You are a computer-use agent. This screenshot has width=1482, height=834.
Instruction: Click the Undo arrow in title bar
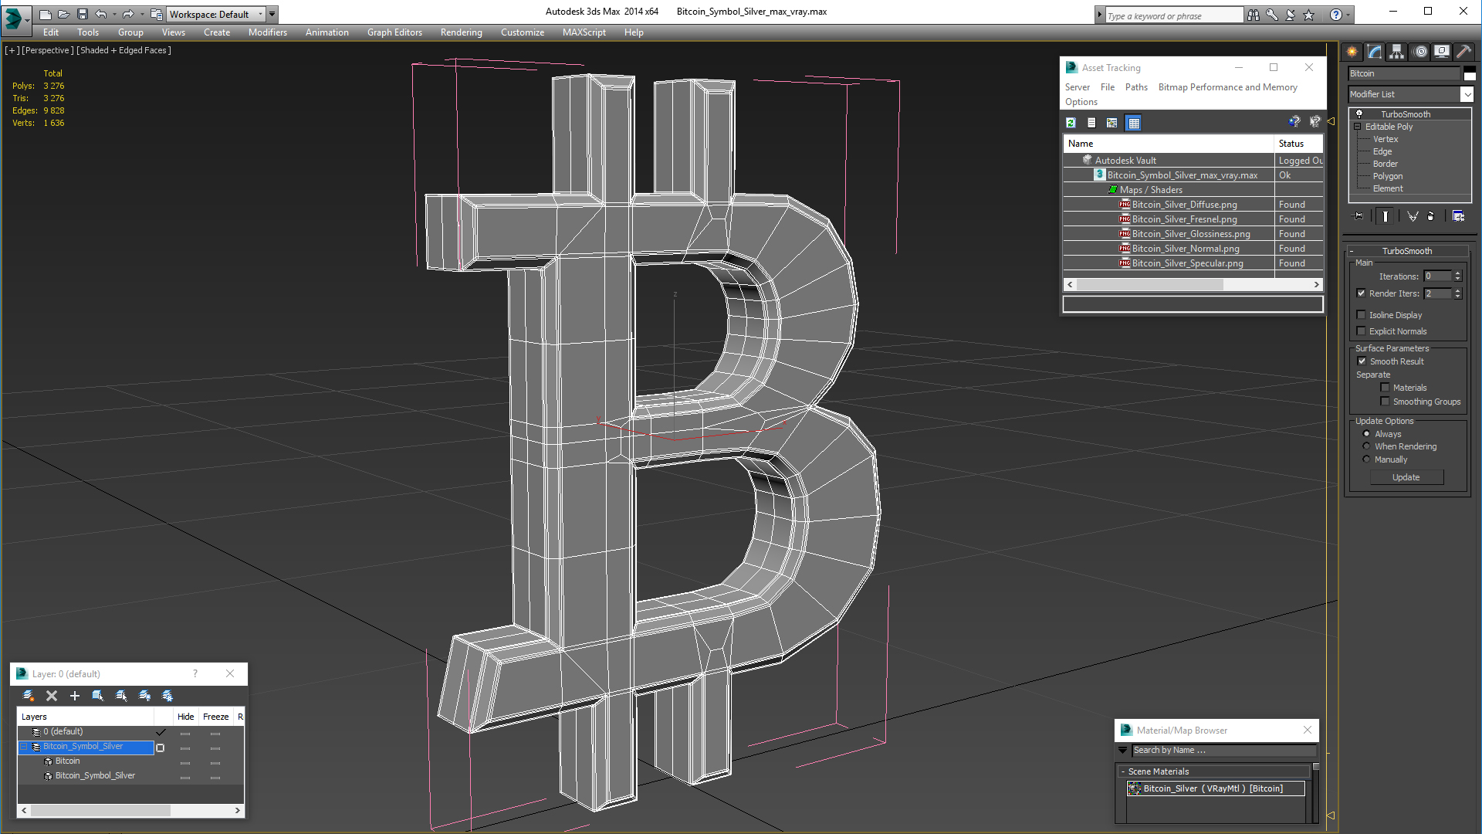coord(101,14)
